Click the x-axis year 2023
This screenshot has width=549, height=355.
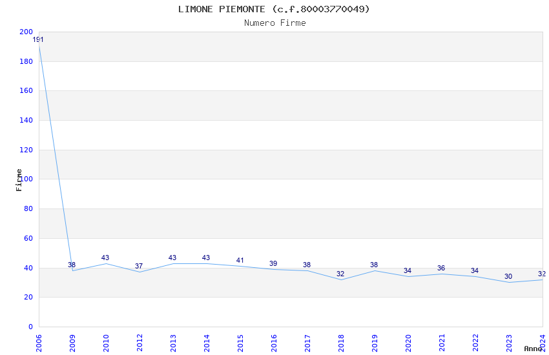point(509,343)
